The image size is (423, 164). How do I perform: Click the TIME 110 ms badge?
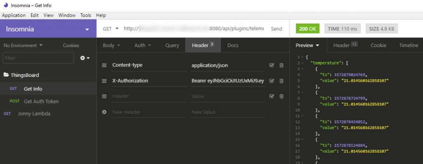click(342, 29)
